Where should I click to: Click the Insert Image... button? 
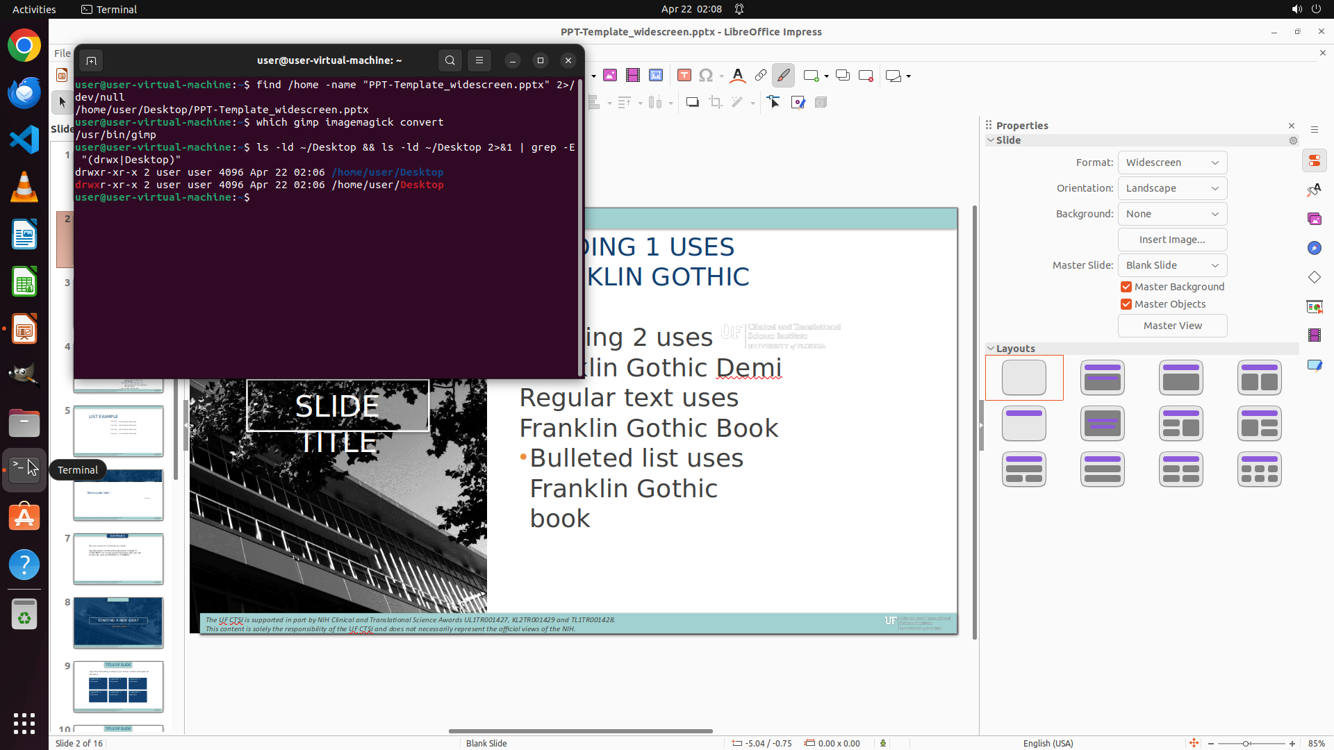pyautogui.click(x=1172, y=240)
